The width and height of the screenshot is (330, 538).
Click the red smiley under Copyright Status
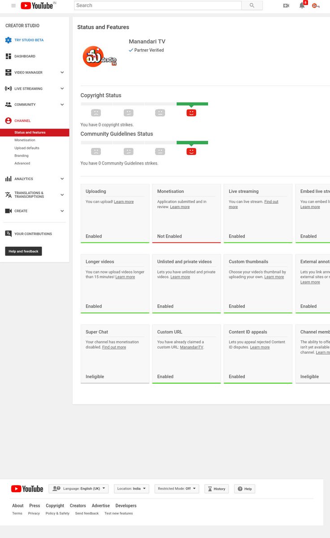[191, 113]
